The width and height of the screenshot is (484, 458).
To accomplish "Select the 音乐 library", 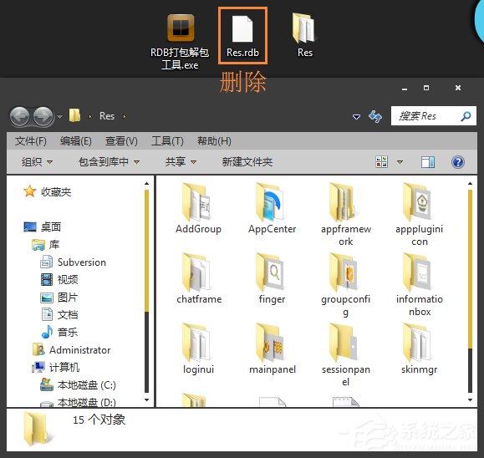I will pyautogui.click(x=59, y=332).
